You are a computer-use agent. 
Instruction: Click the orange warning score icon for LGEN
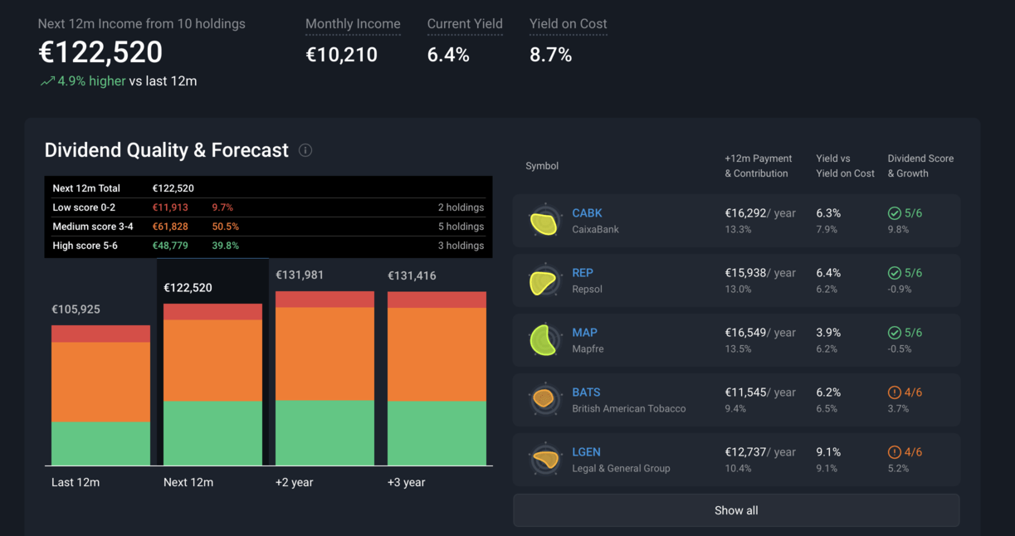(895, 452)
